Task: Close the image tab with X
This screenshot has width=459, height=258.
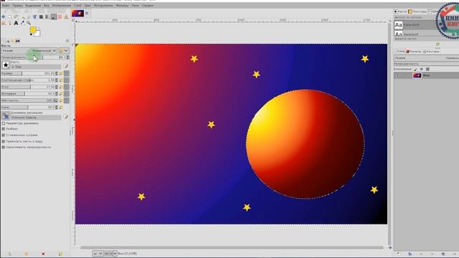Action: point(87,13)
